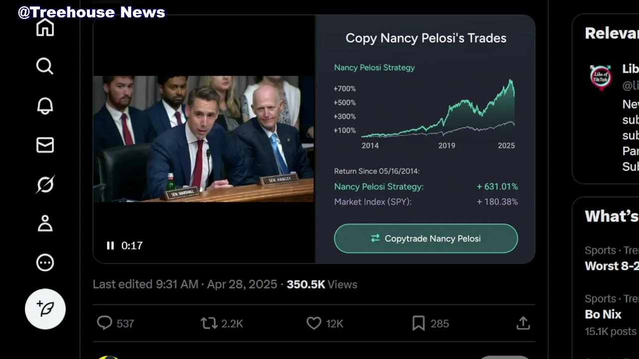Expand the More options circle icon
Screen dimensions: 639x359
click(x=45, y=263)
